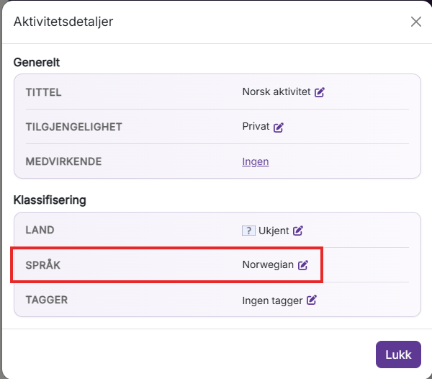Click the unknown country flag icon
This screenshot has width=432, height=379.
248,231
